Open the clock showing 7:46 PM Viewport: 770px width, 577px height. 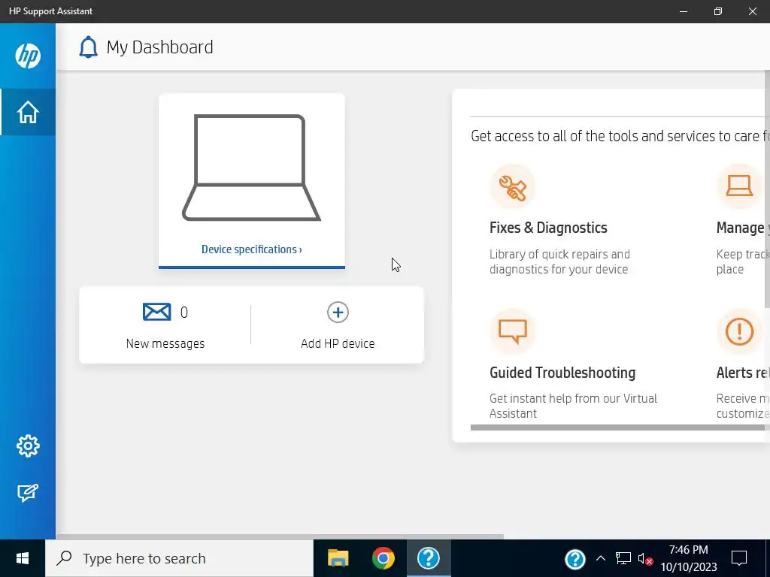point(689,558)
